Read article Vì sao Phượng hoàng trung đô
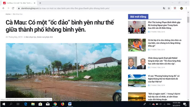The image size is (190, 107). [164, 79]
